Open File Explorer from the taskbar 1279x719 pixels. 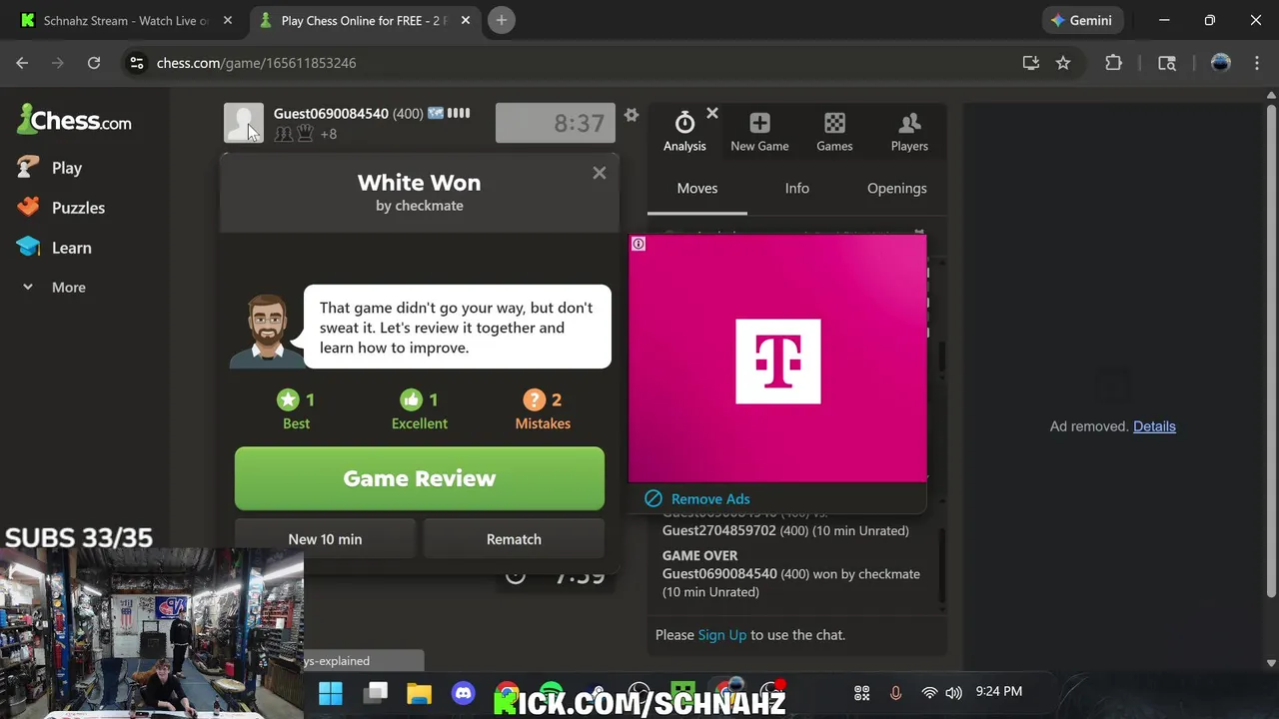coord(419,693)
